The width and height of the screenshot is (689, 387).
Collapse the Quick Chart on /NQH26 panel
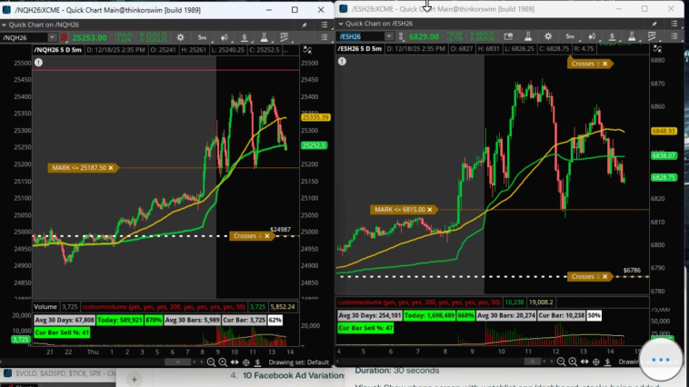pyautogui.click(x=4, y=25)
